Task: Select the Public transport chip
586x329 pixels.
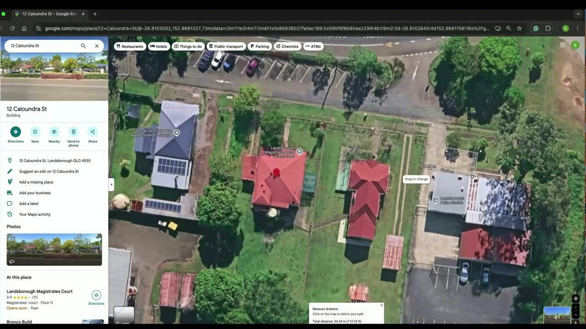Action: (x=226, y=46)
